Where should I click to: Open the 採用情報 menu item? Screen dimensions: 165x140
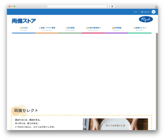pos(117,29)
